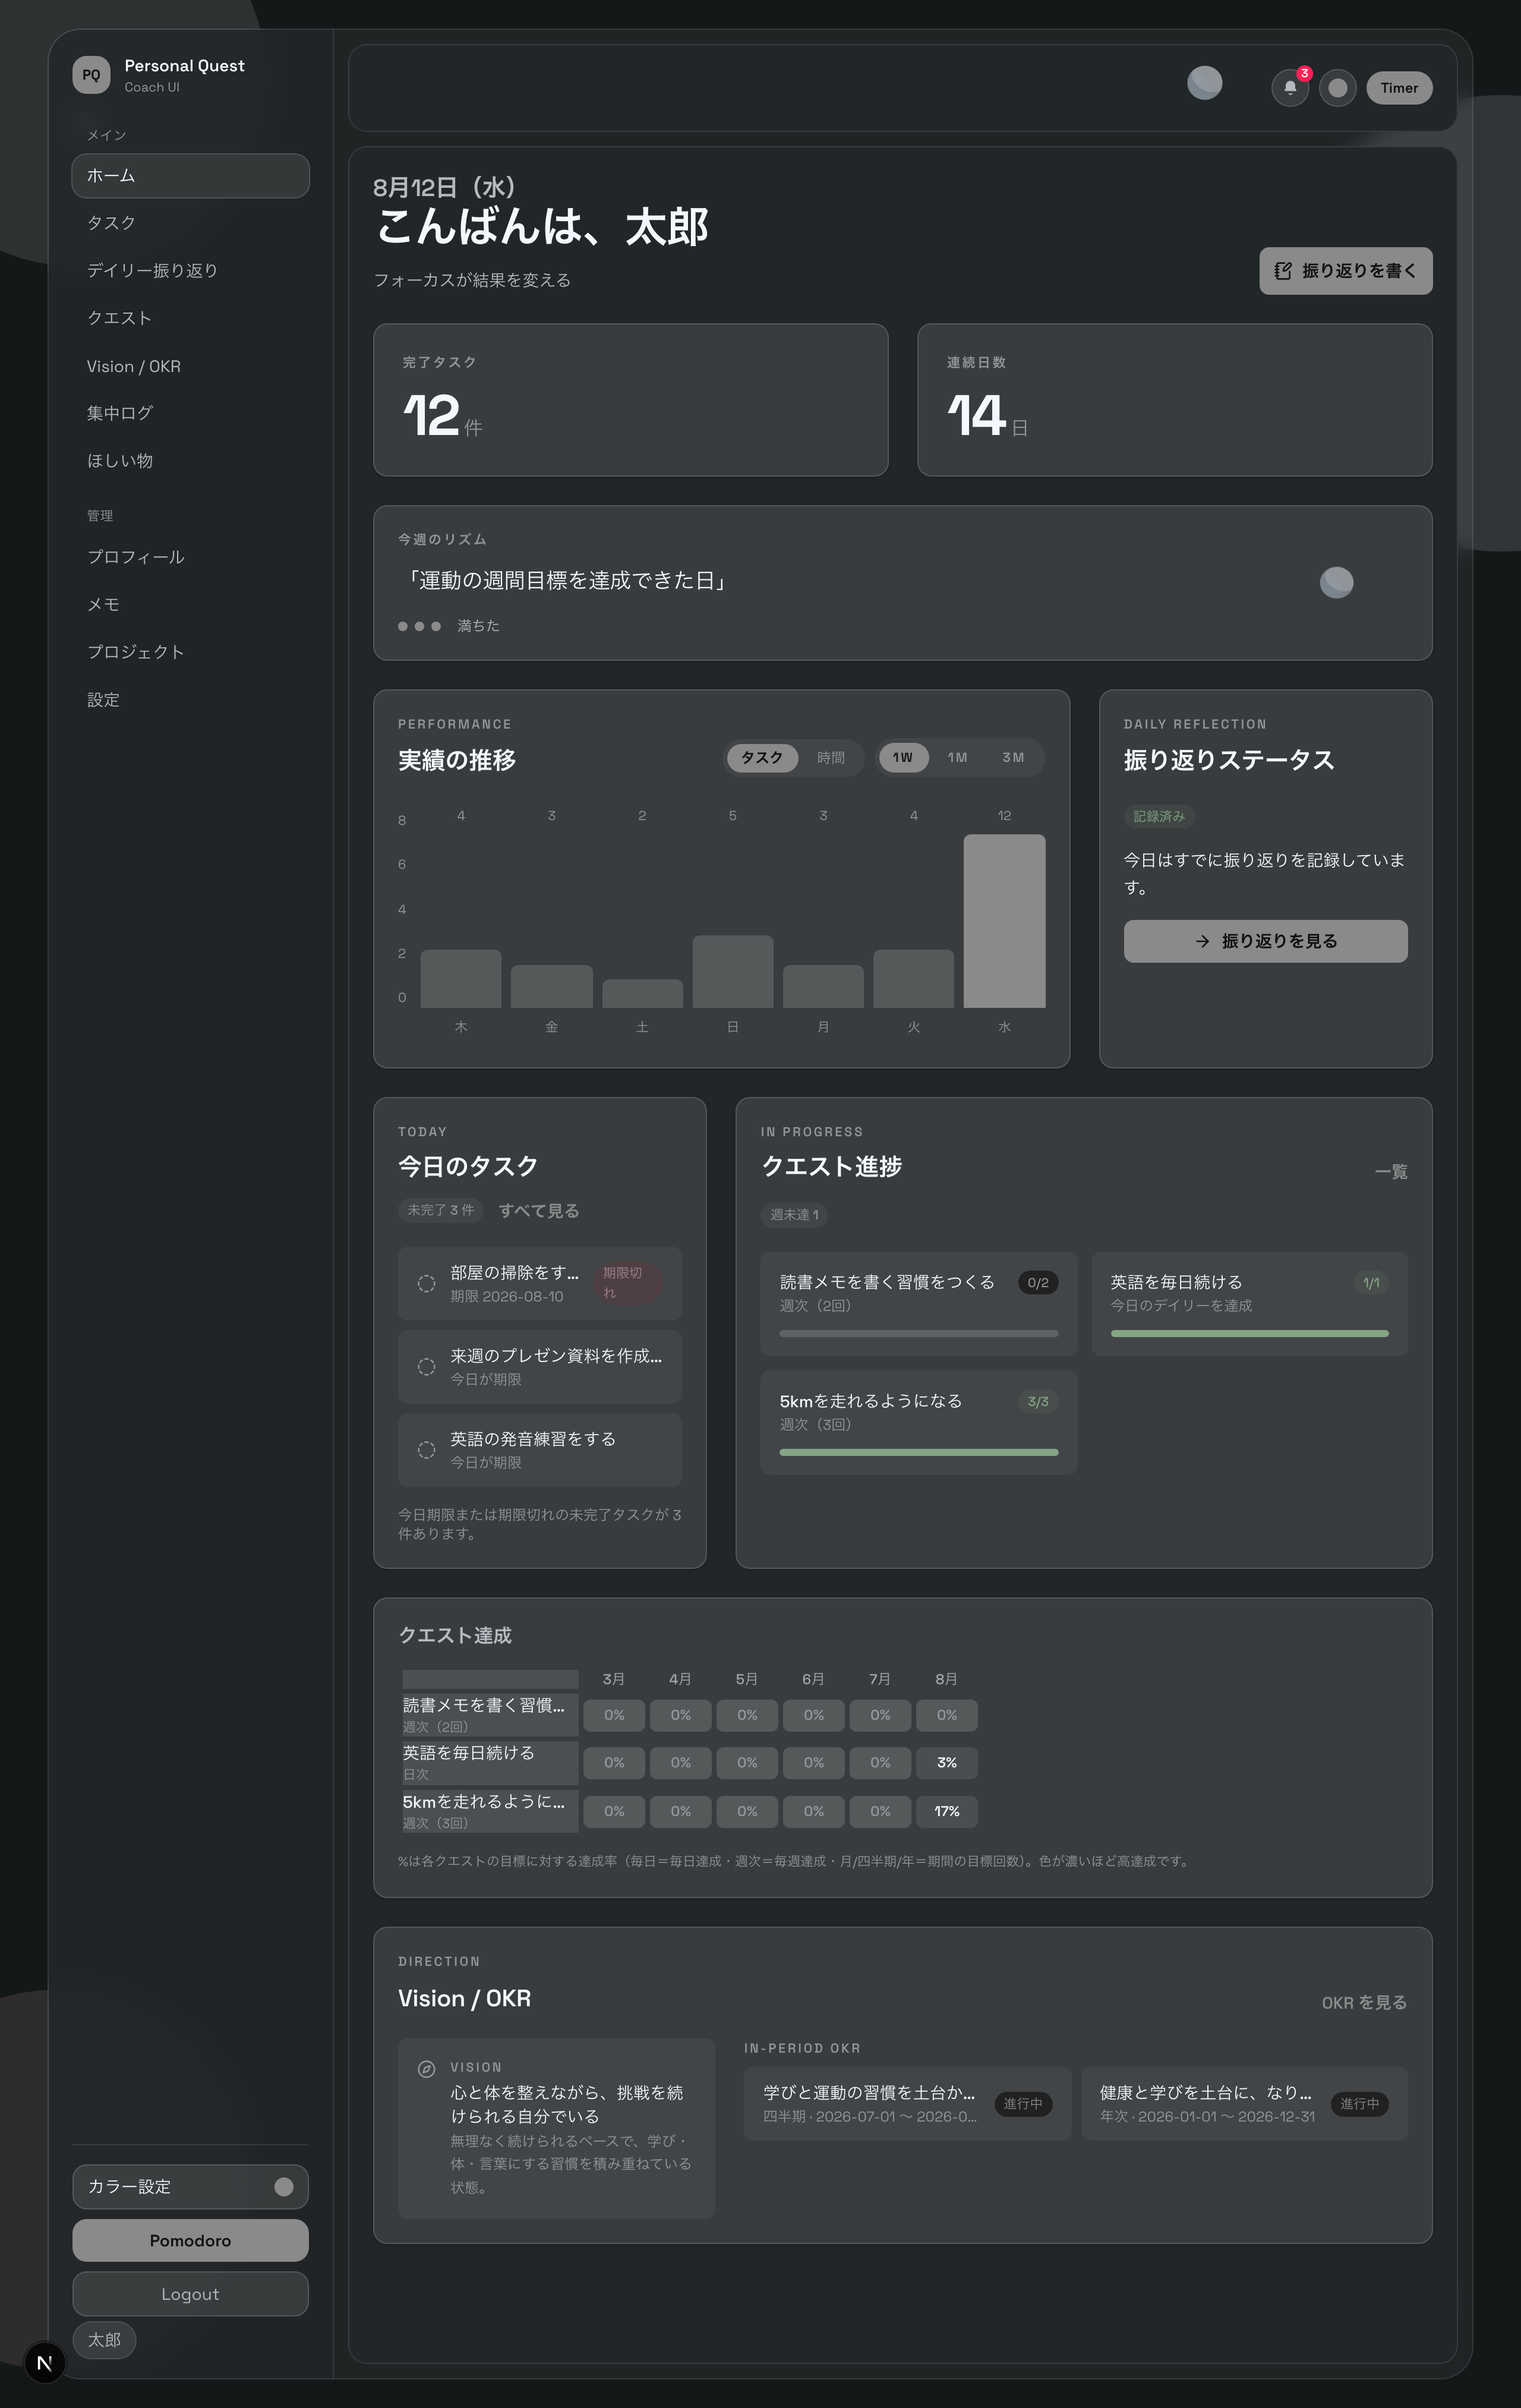Open the Vision statement card

pyautogui.click(x=556, y=2129)
